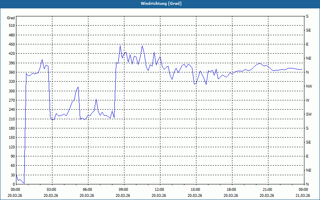The height and width of the screenshot is (200, 320).
Task: Select the 330 degree axis label
Action: pos(12,82)
